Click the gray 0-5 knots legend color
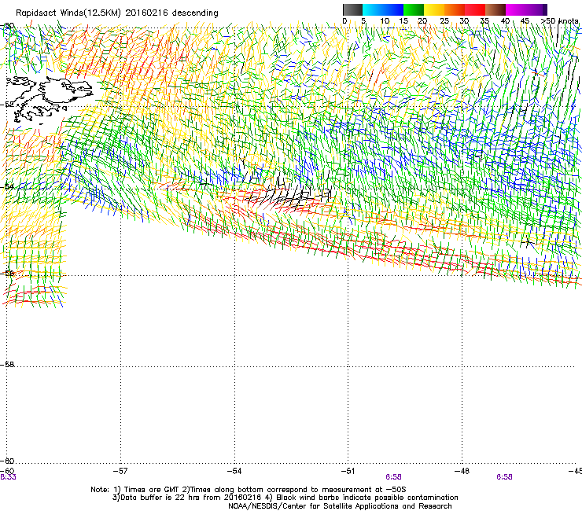582x511 pixels. point(352,9)
